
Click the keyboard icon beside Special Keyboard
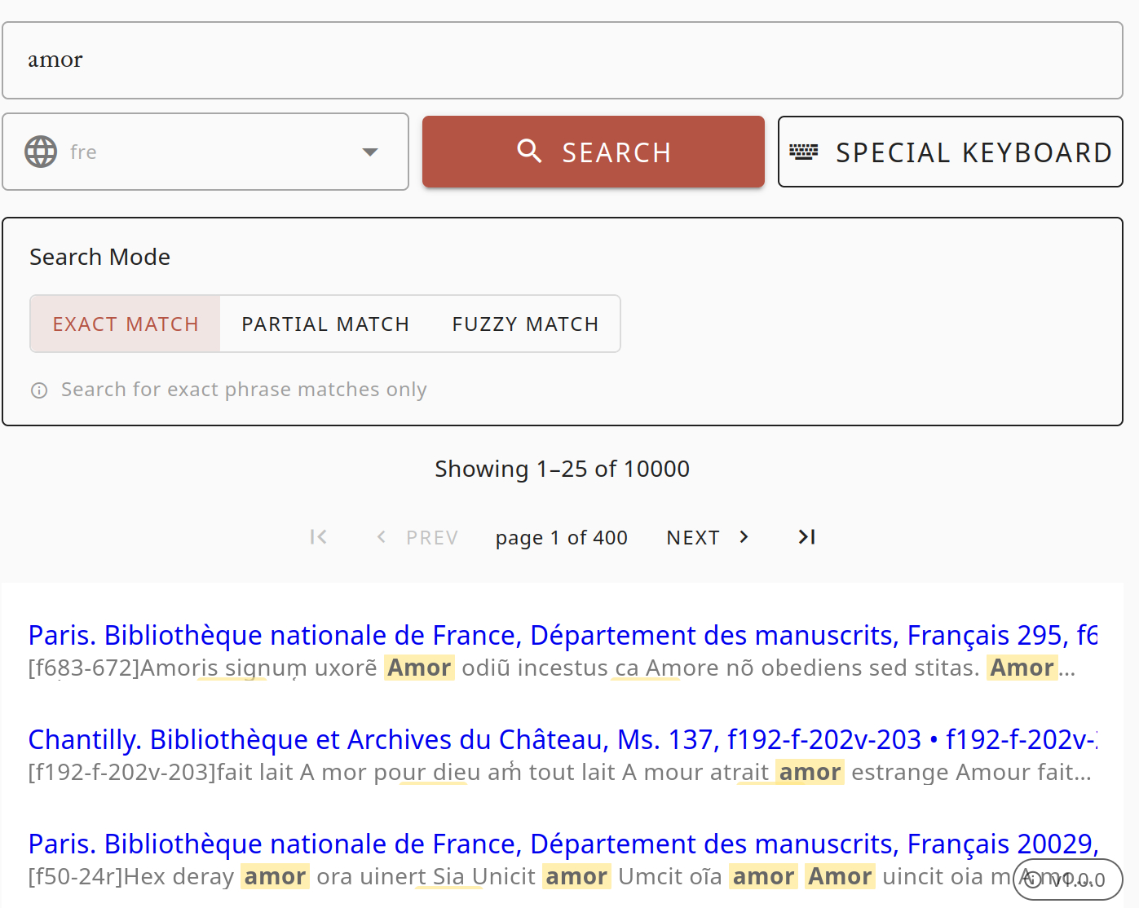[803, 152]
